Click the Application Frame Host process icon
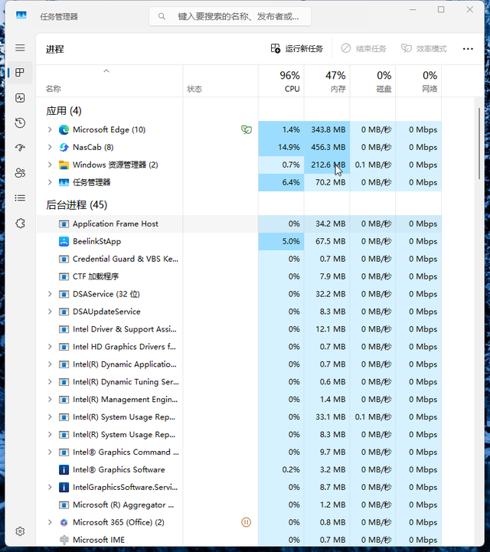Screen dimensions: 490x552 [x=64, y=224]
